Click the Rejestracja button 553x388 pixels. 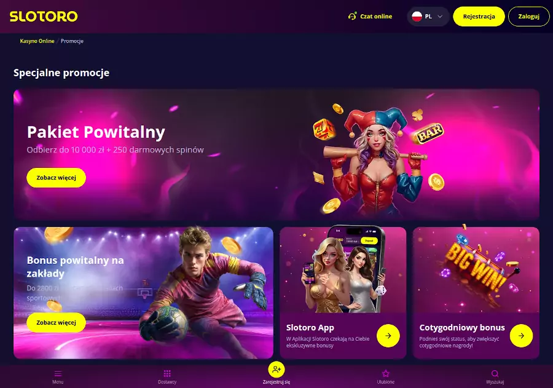pos(479,16)
